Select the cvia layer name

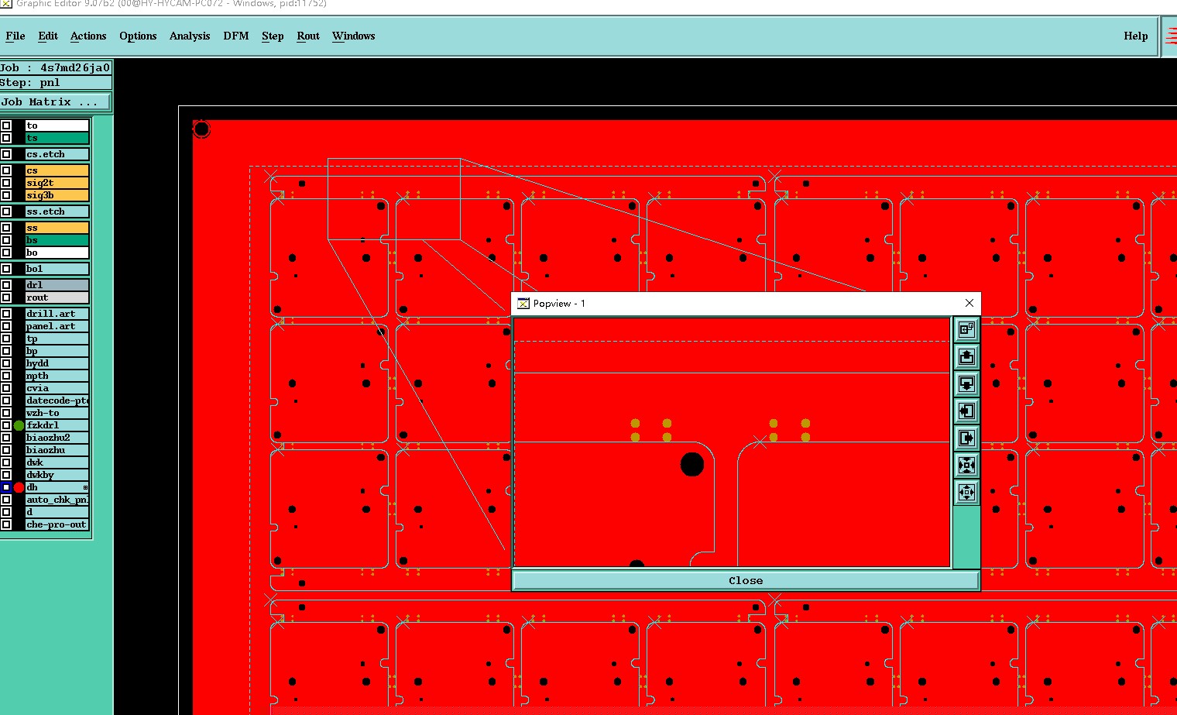57,388
